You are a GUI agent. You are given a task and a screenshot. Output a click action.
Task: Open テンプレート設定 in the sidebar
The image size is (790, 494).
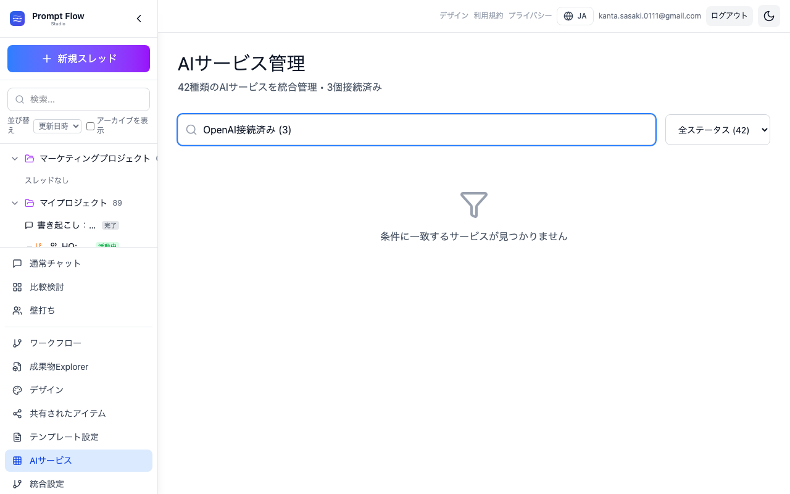78,437
